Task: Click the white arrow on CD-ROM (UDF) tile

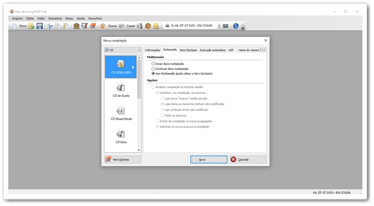Action: pos(133,68)
